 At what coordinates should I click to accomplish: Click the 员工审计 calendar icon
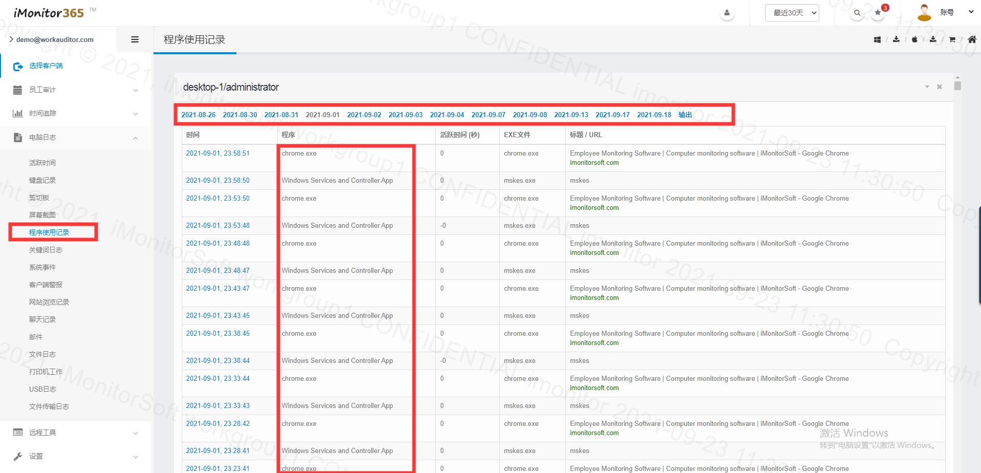(x=17, y=90)
